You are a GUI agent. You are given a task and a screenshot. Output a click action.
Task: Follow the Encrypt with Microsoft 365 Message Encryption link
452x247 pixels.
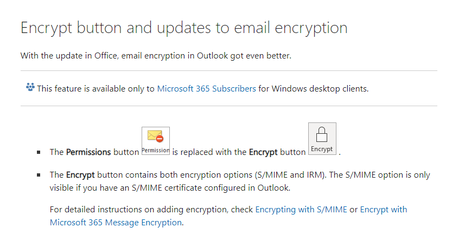point(228,216)
